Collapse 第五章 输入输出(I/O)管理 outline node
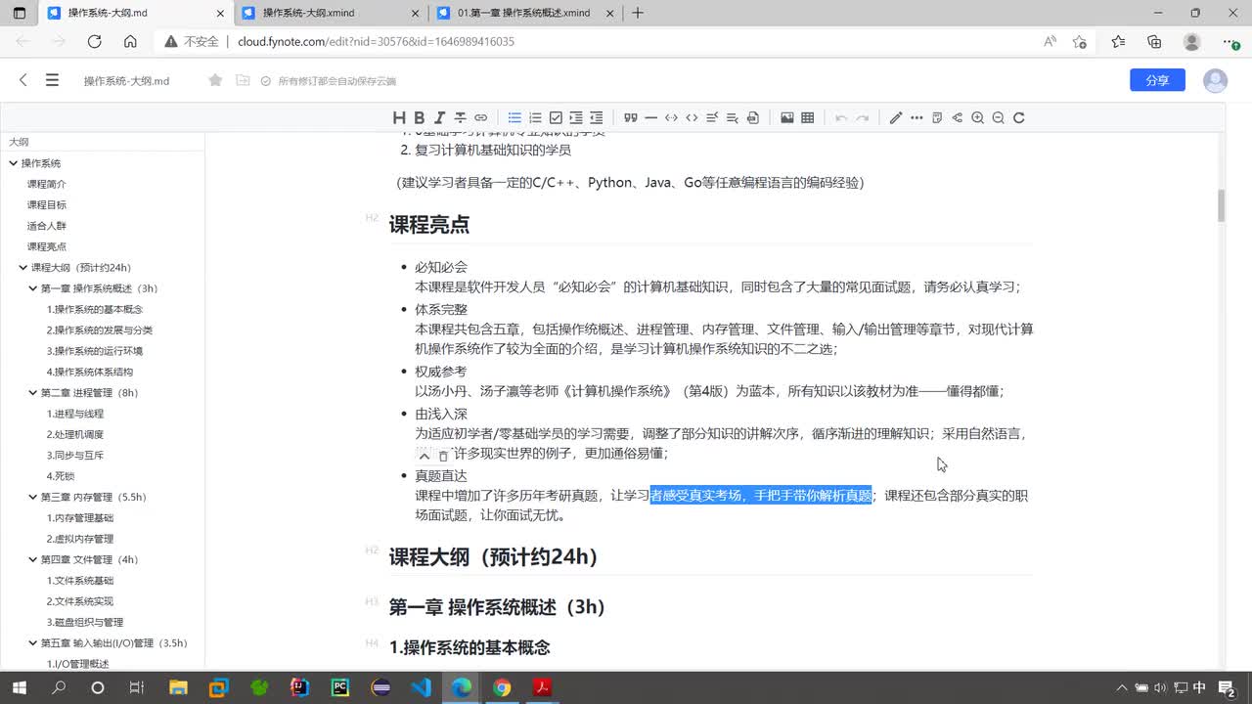The height and width of the screenshot is (704, 1252). coord(32,642)
